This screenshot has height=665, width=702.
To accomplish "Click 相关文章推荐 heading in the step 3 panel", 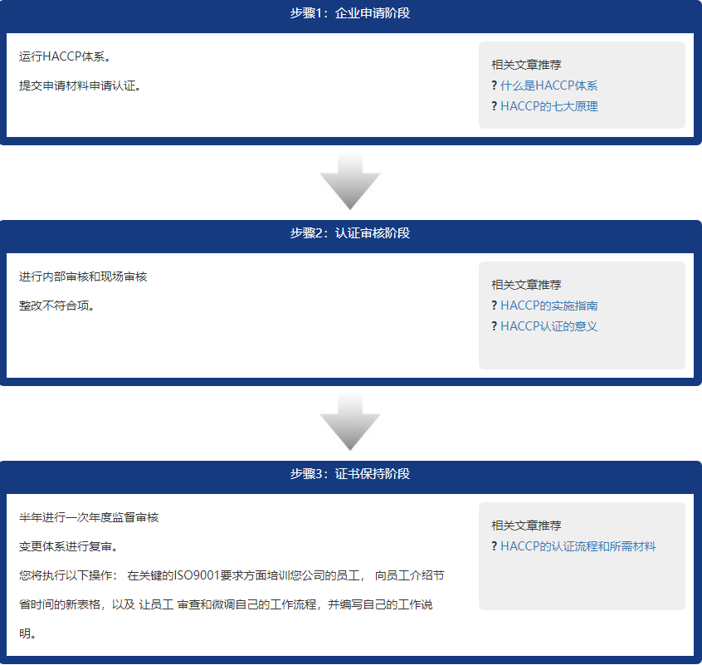I will tap(526, 526).
